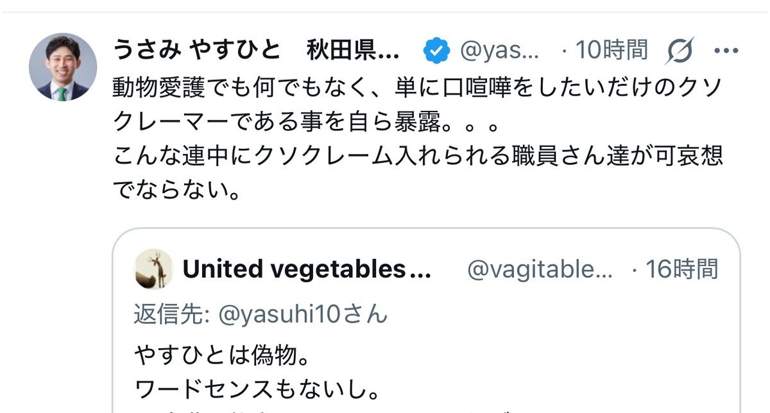Click the deer avatar in quoted tweet

point(153,270)
